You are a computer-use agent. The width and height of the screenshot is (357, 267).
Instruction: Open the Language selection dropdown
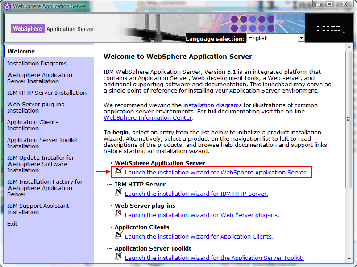(276, 38)
